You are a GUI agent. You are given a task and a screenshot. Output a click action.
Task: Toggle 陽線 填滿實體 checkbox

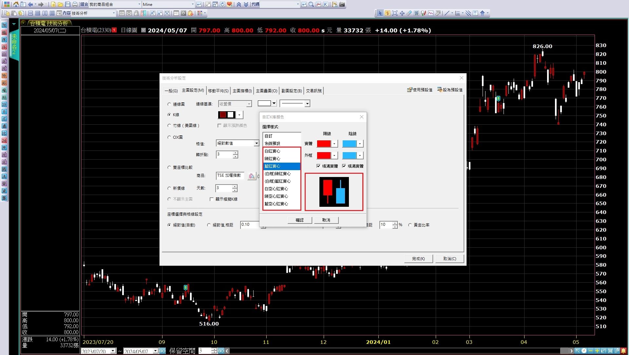pos(318,166)
